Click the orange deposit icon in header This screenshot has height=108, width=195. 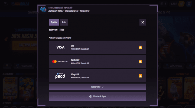(181, 4)
